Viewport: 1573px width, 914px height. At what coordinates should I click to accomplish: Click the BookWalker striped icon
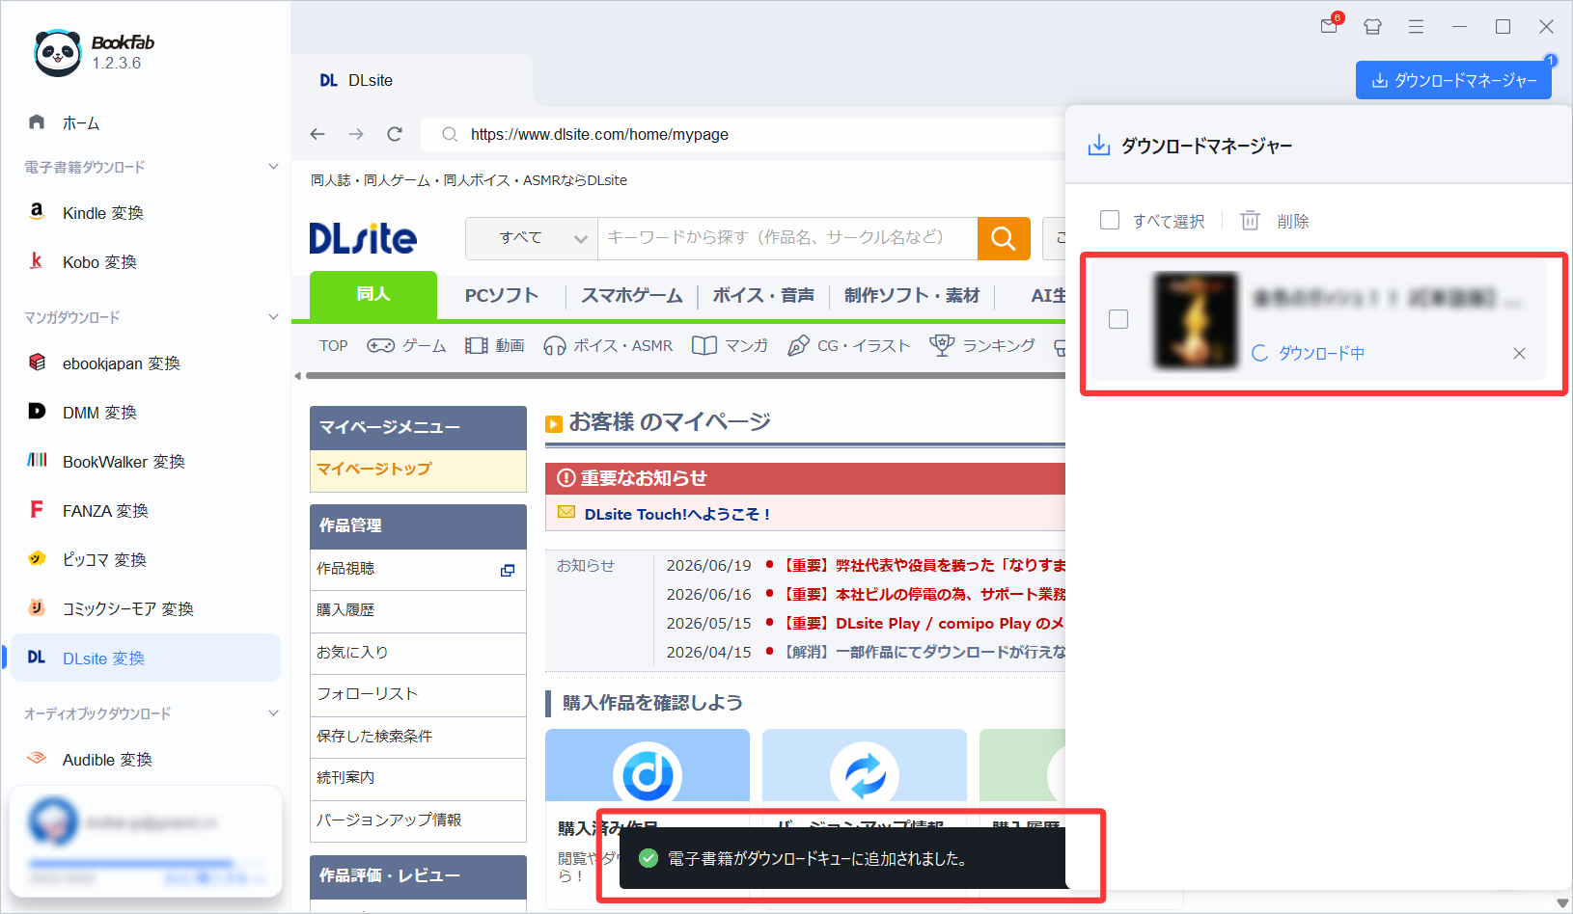37,461
